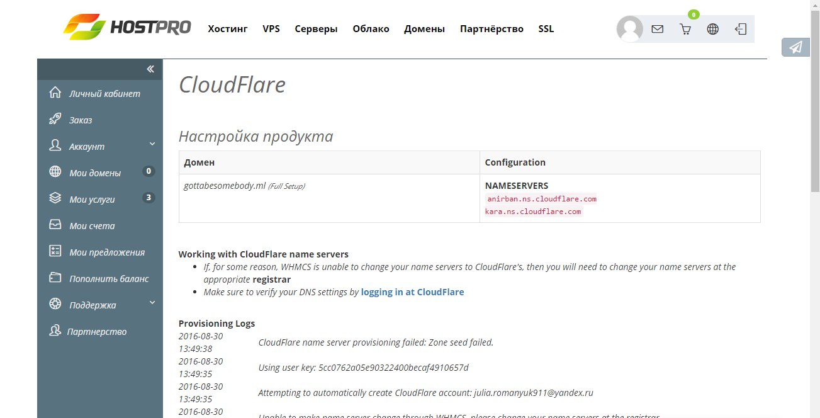Open the shopping cart icon
820x418 pixels.
pos(685,29)
